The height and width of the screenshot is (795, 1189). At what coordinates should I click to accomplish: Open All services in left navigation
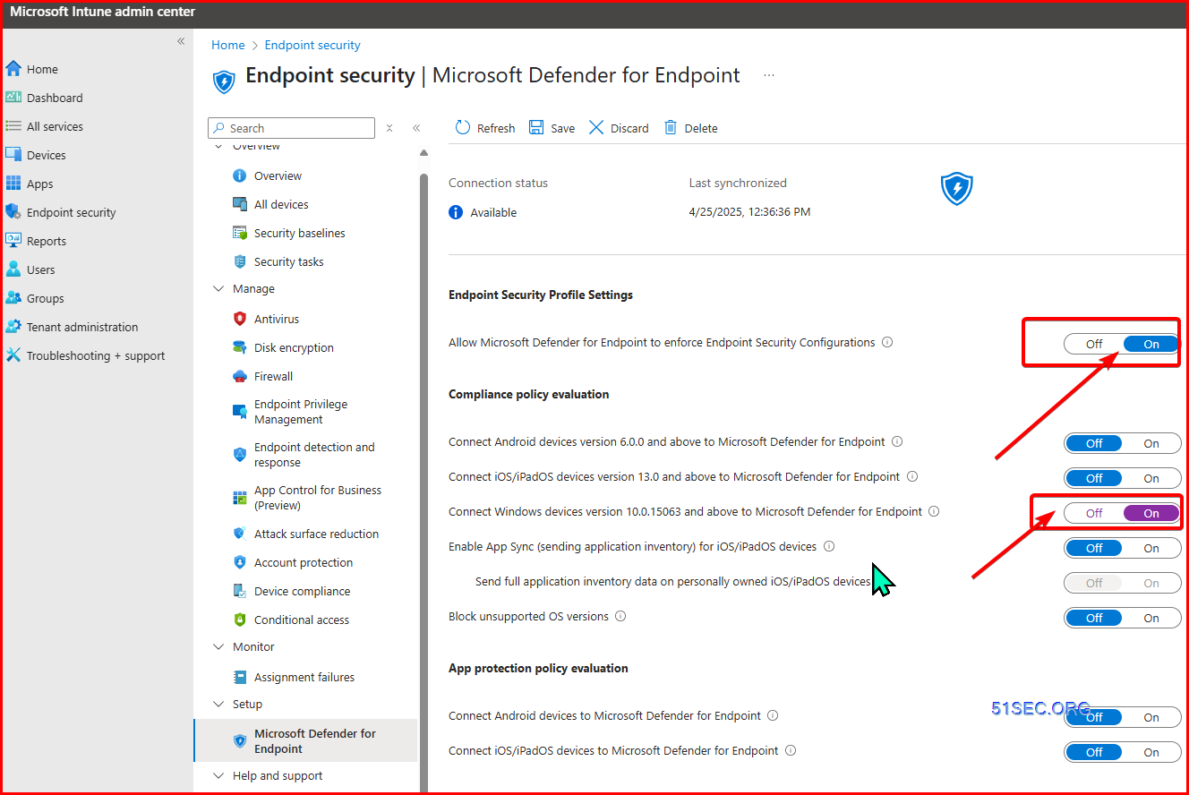(x=55, y=126)
